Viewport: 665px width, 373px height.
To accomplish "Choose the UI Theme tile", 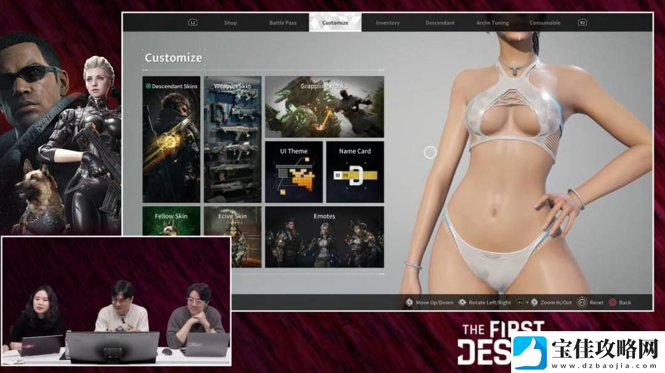I will click(x=294, y=172).
